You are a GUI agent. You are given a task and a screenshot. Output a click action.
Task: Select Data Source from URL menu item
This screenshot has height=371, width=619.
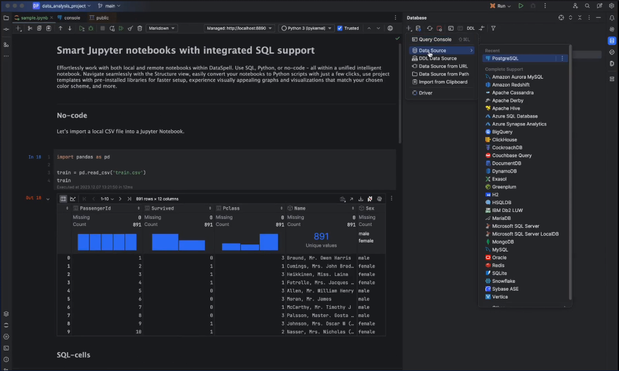tap(442, 66)
